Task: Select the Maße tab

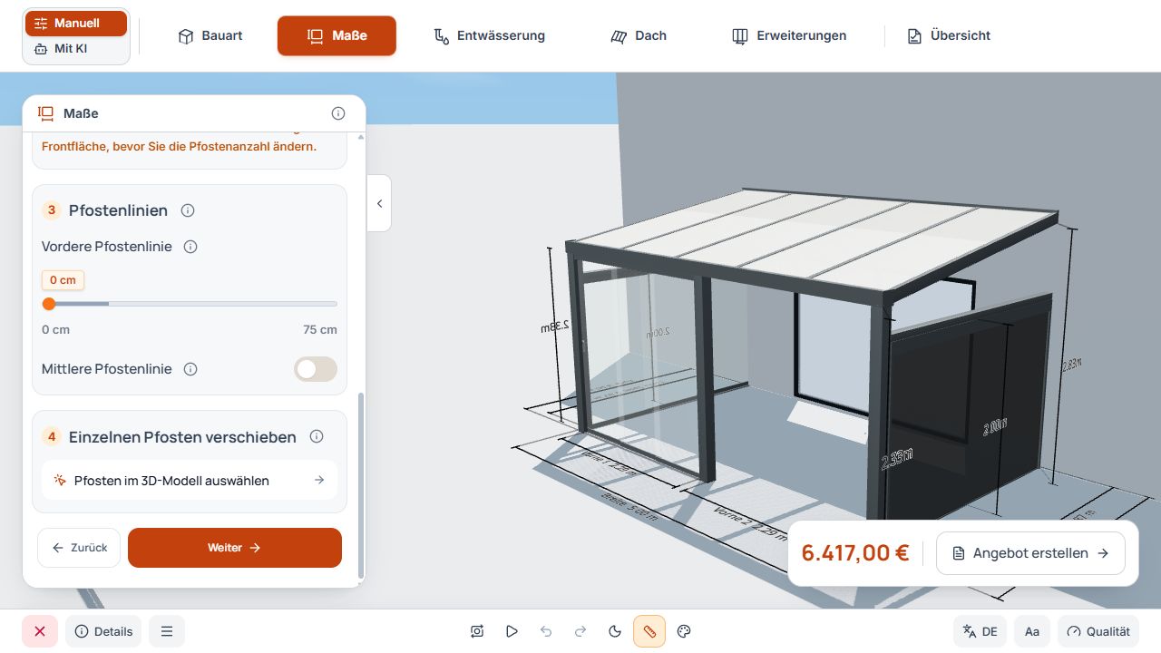Action: [x=337, y=36]
